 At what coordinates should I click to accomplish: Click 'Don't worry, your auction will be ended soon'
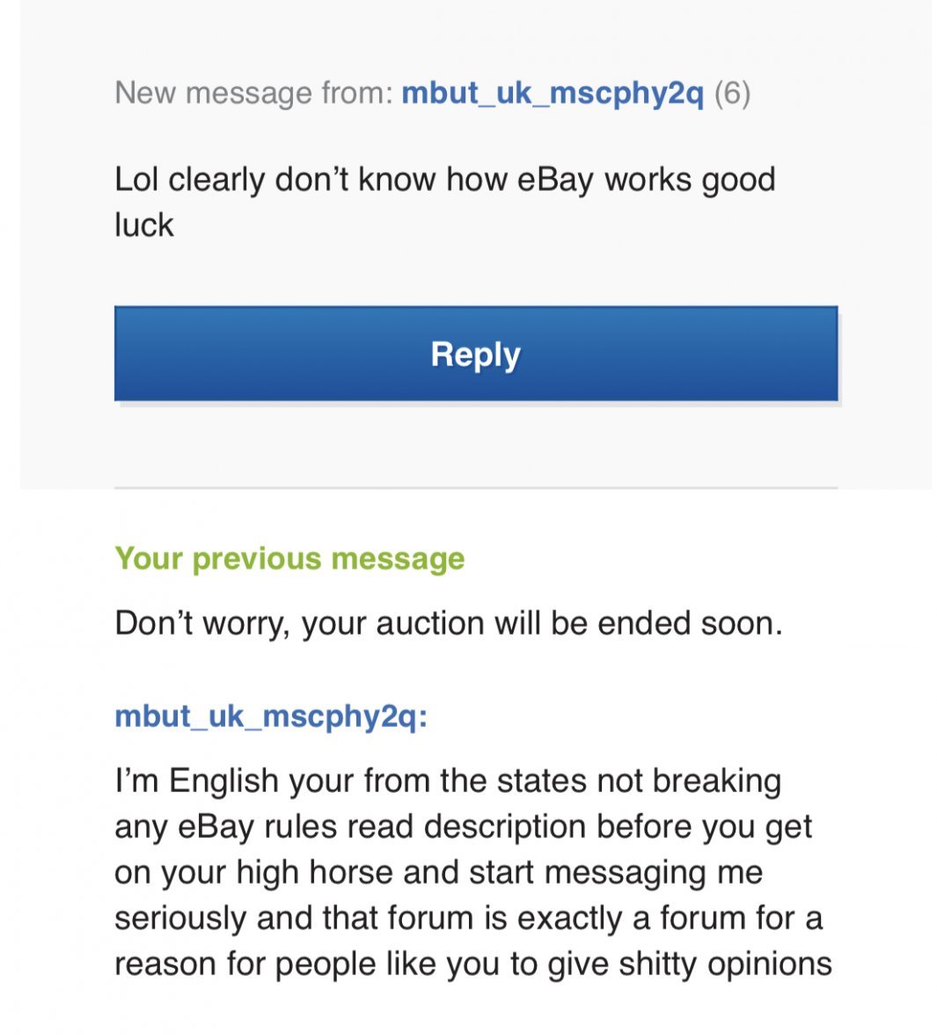448,623
